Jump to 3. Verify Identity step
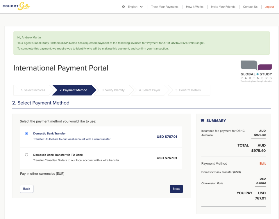Viewport: 279px width, 219px height. point(113,90)
